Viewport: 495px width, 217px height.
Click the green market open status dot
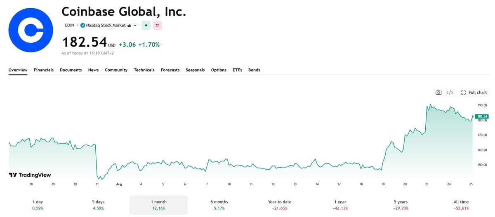(x=146, y=25)
